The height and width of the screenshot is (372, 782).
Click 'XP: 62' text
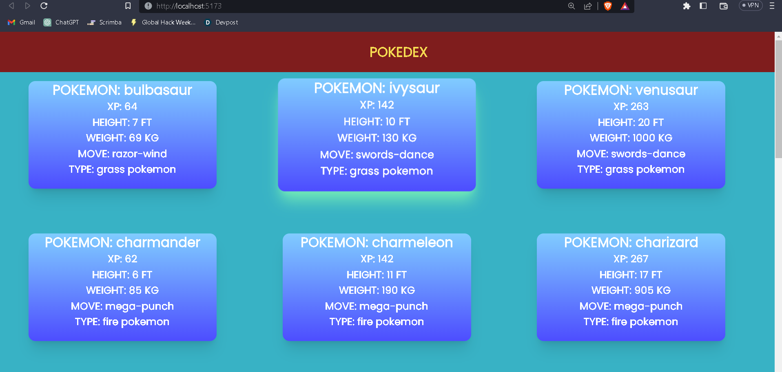point(122,259)
